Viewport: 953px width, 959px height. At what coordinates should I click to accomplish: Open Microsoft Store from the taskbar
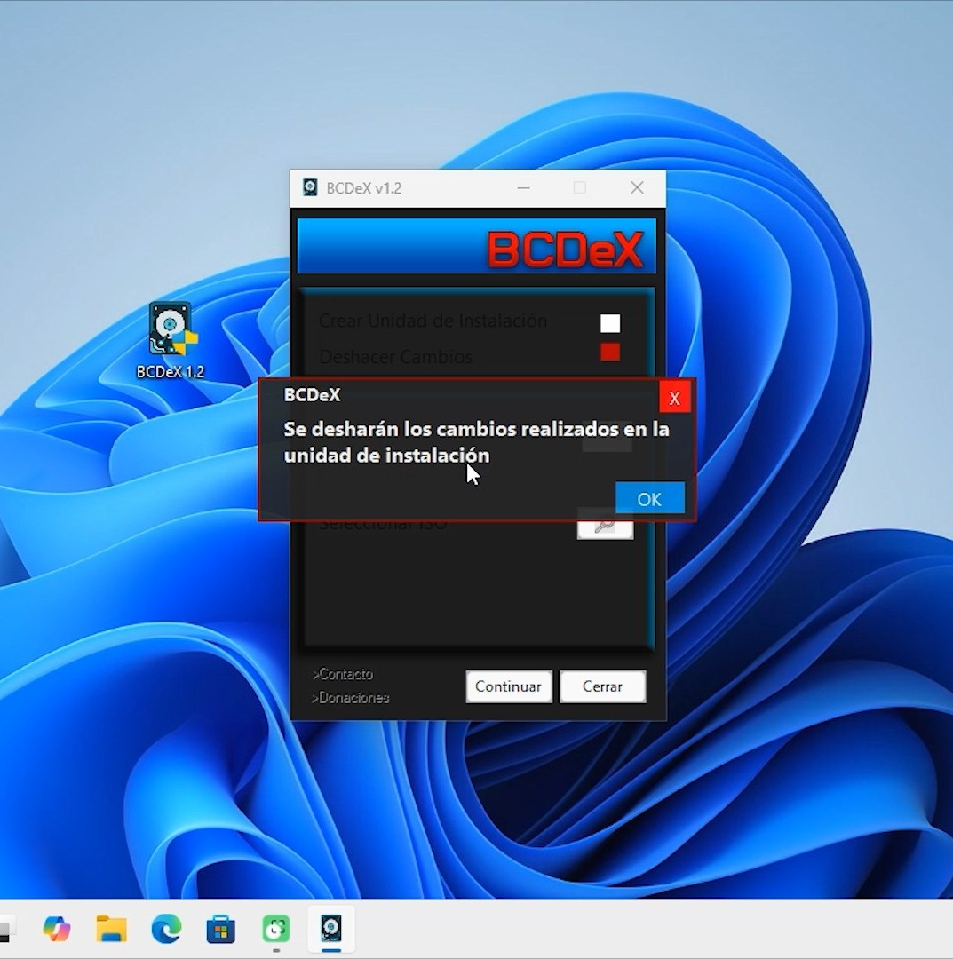tap(220, 929)
